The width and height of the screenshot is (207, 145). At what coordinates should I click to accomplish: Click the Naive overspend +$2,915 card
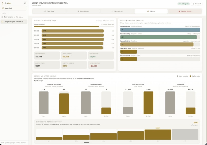(101, 65)
